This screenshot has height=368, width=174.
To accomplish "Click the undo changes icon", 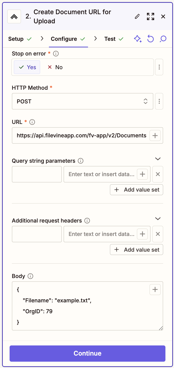I will (x=150, y=39).
